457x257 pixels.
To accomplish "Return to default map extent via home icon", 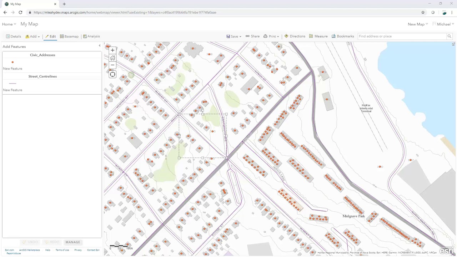I will (112, 58).
